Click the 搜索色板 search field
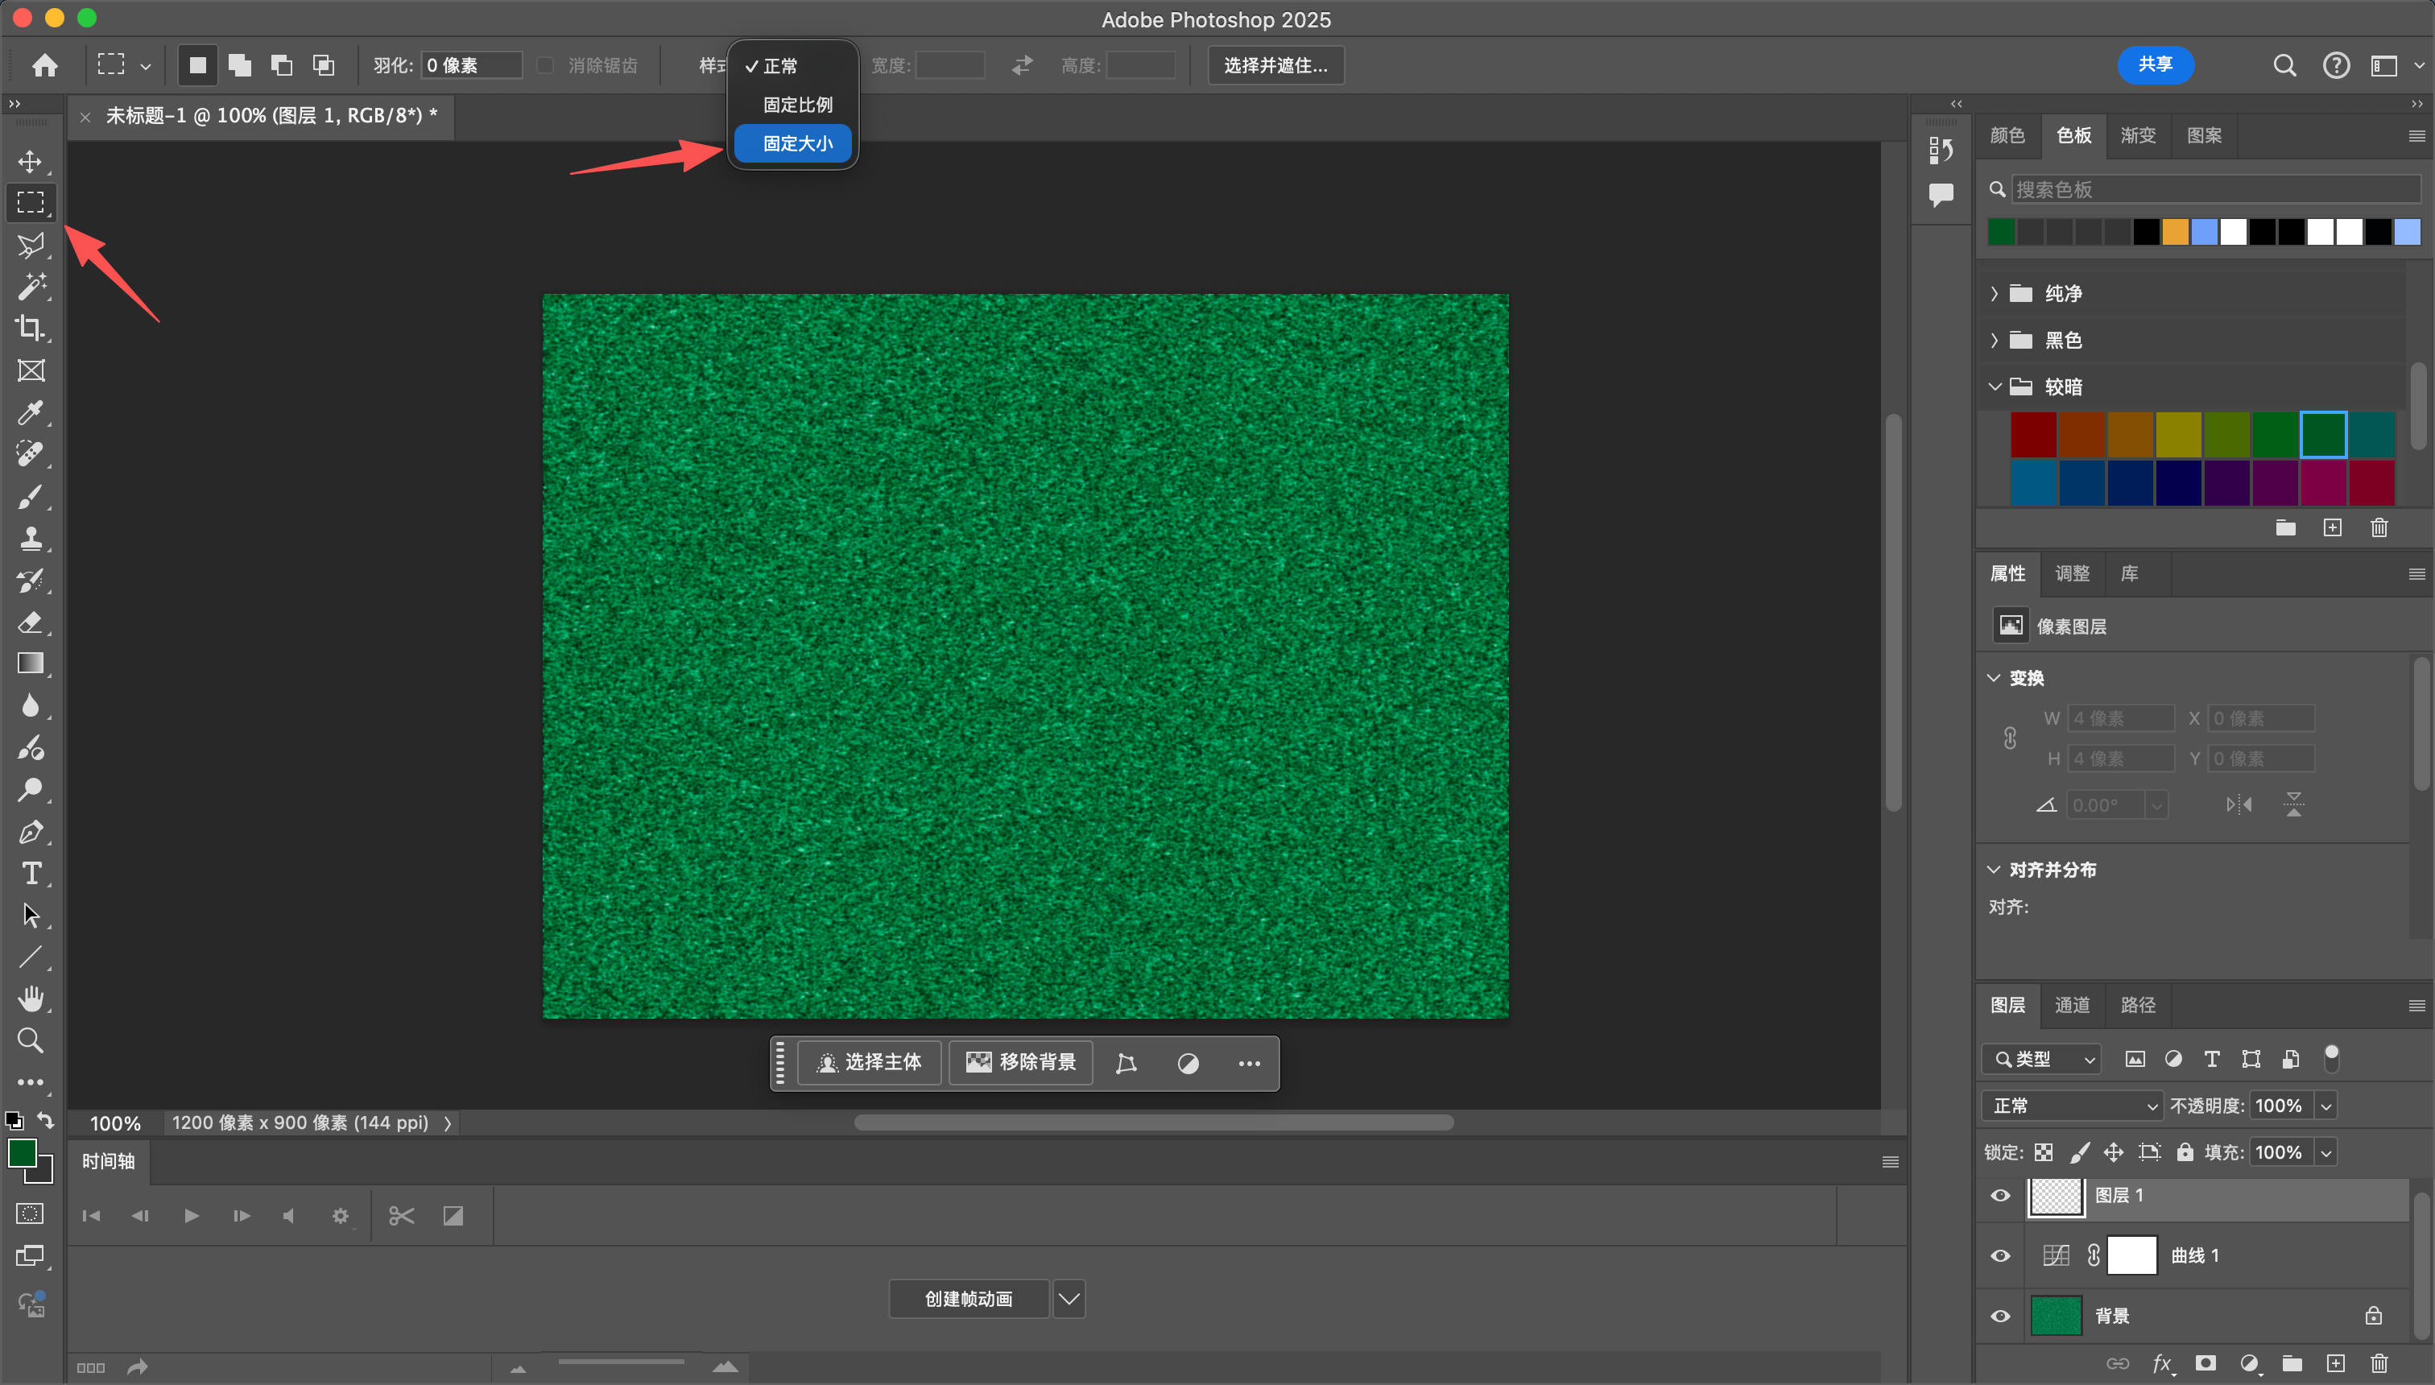 point(2214,189)
